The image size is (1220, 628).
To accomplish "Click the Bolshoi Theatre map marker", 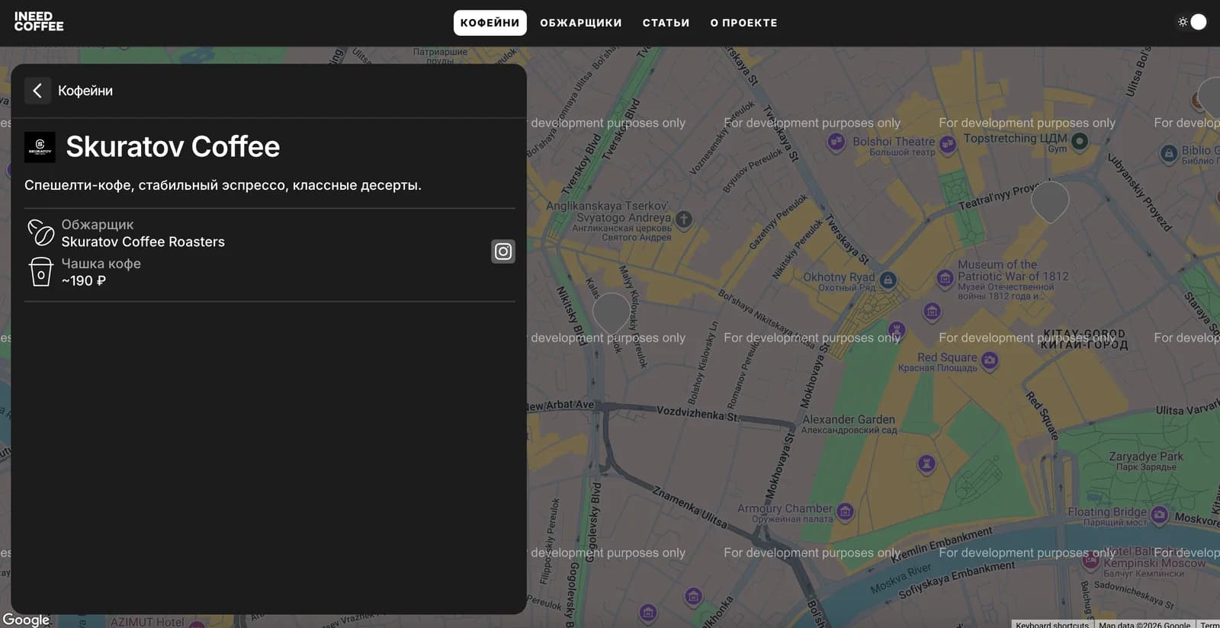I will (836, 142).
